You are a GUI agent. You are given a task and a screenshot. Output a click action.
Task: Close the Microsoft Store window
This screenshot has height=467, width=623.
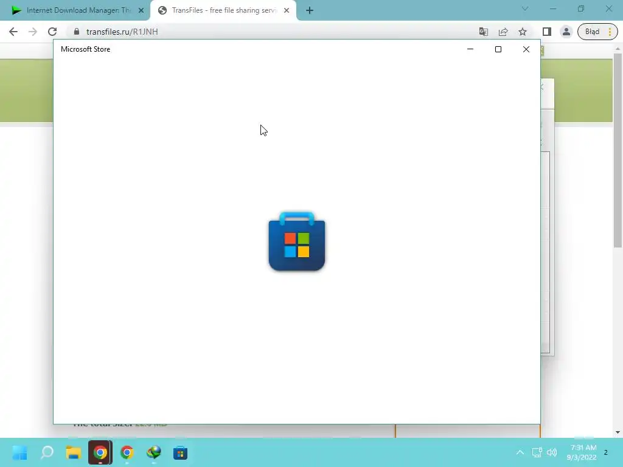point(526,49)
